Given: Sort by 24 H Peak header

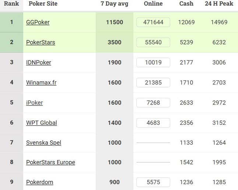Looking at the screenshot, I should [219, 4].
